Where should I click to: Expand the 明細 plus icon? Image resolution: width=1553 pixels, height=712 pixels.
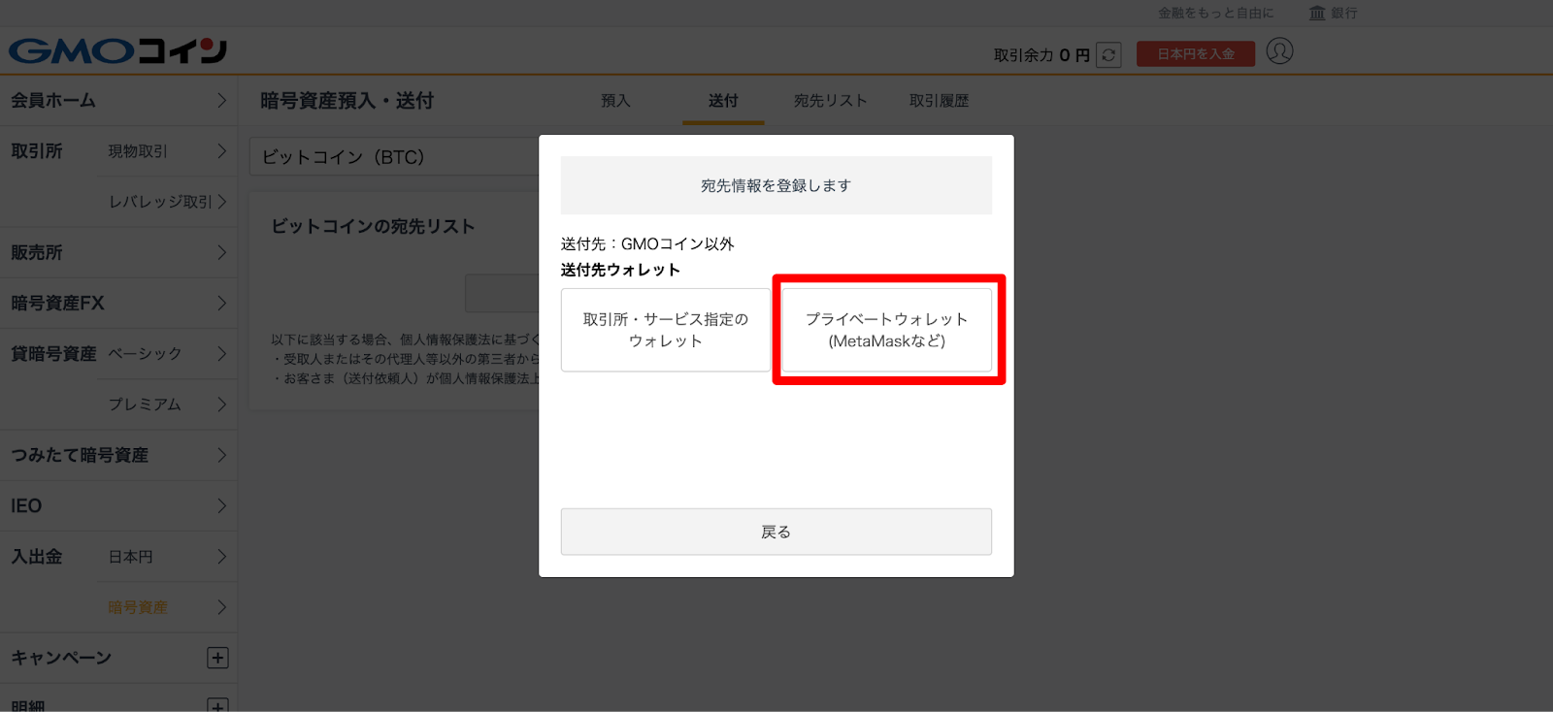tap(217, 705)
